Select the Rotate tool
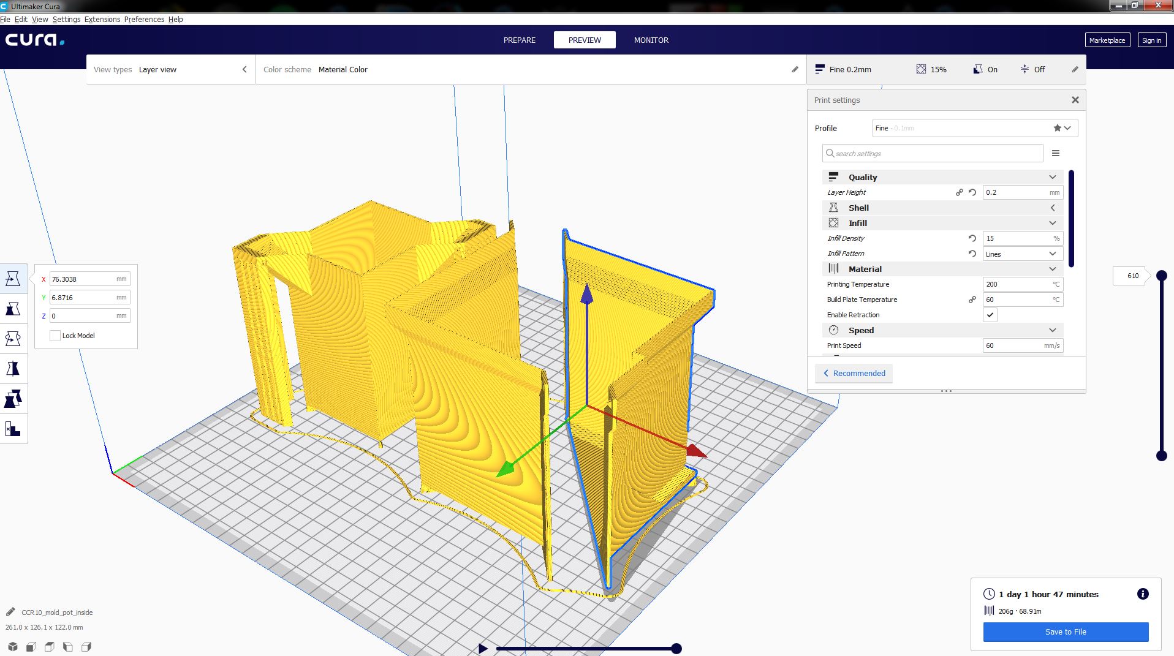The width and height of the screenshot is (1174, 656). point(13,338)
